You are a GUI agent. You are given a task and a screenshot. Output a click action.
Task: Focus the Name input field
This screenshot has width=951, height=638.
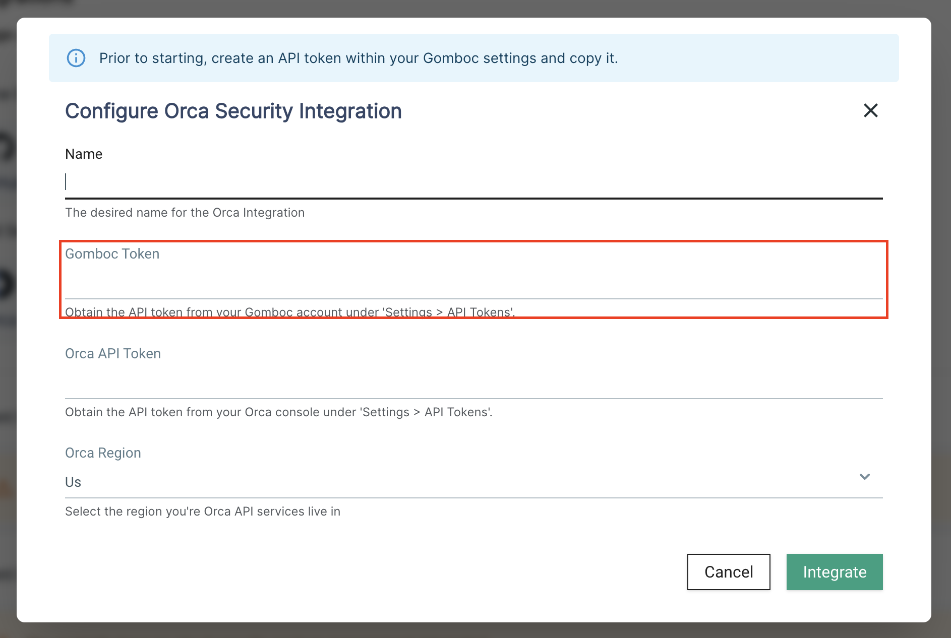pos(474,182)
